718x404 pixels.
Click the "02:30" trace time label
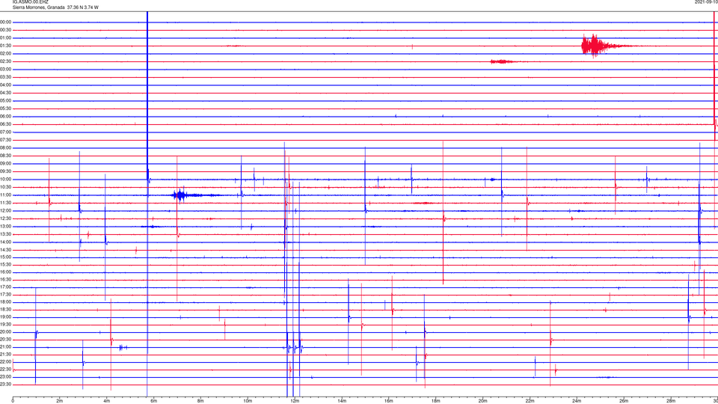click(6, 61)
